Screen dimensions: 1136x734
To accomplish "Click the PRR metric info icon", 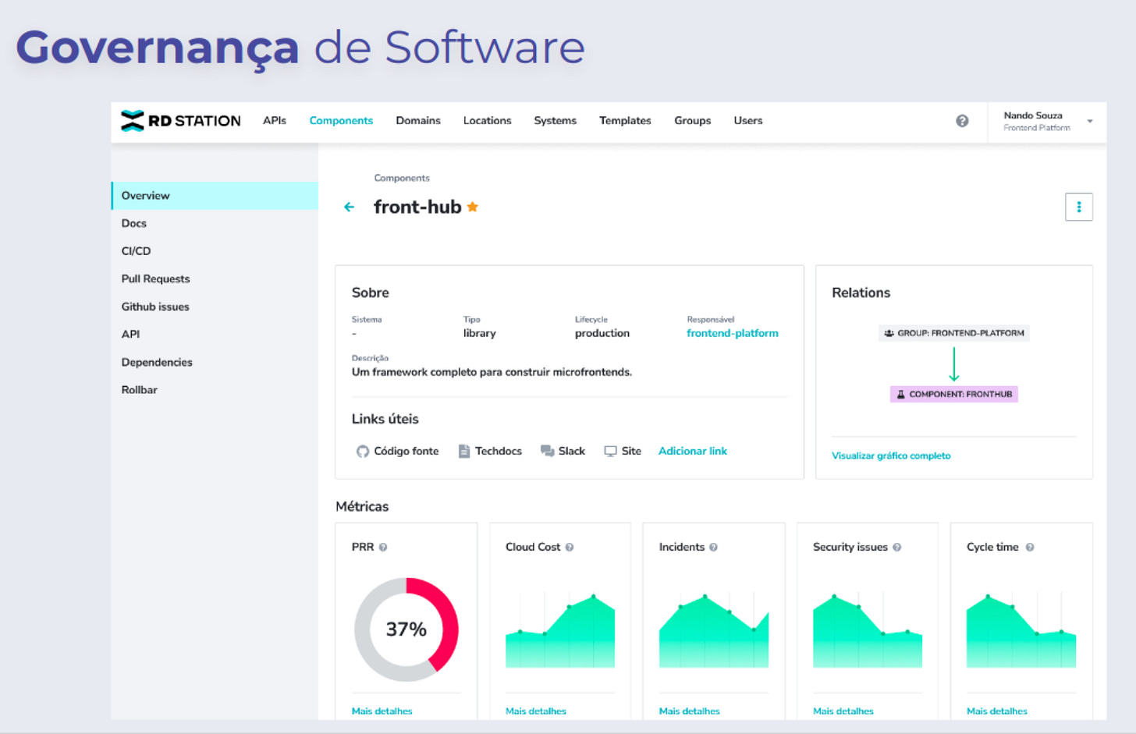I will [x=382, y=548].
